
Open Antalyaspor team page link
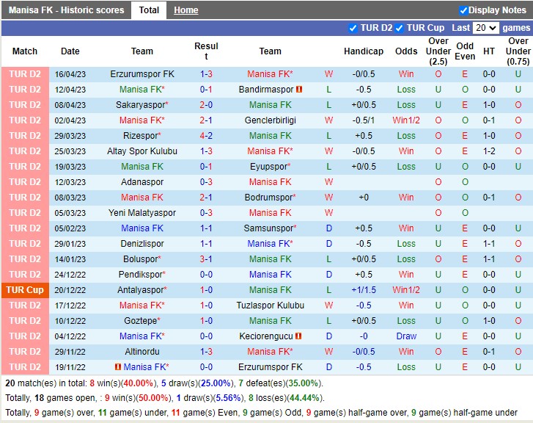pyautogui.click(x=141, y=290)
